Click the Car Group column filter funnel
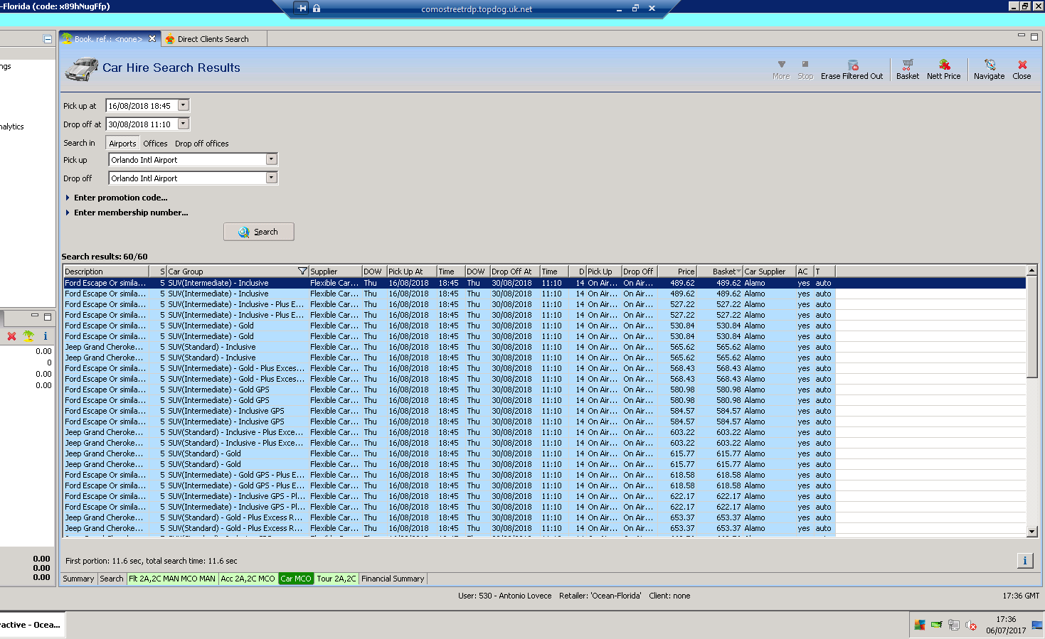Image resolution: width=1045 pixels, height=639 pixels. point(302,272)
